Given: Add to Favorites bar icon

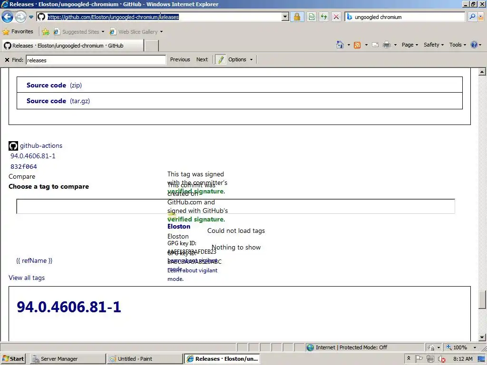Looking at the screenshot, I should [46, 32].
